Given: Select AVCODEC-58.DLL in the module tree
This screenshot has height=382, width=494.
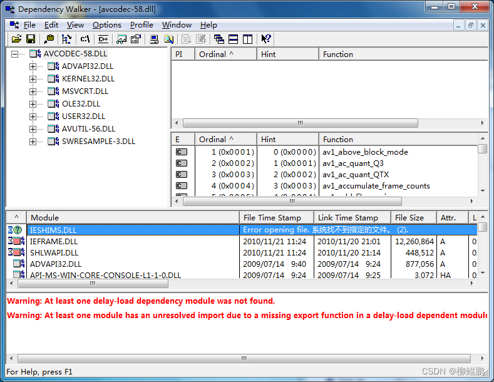Looking at the screenshot, I should point(75,54).
